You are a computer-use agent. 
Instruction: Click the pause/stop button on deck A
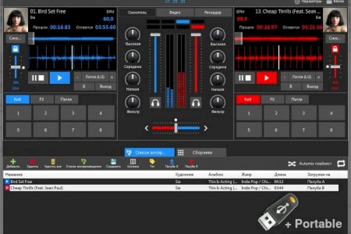(38, 78)
